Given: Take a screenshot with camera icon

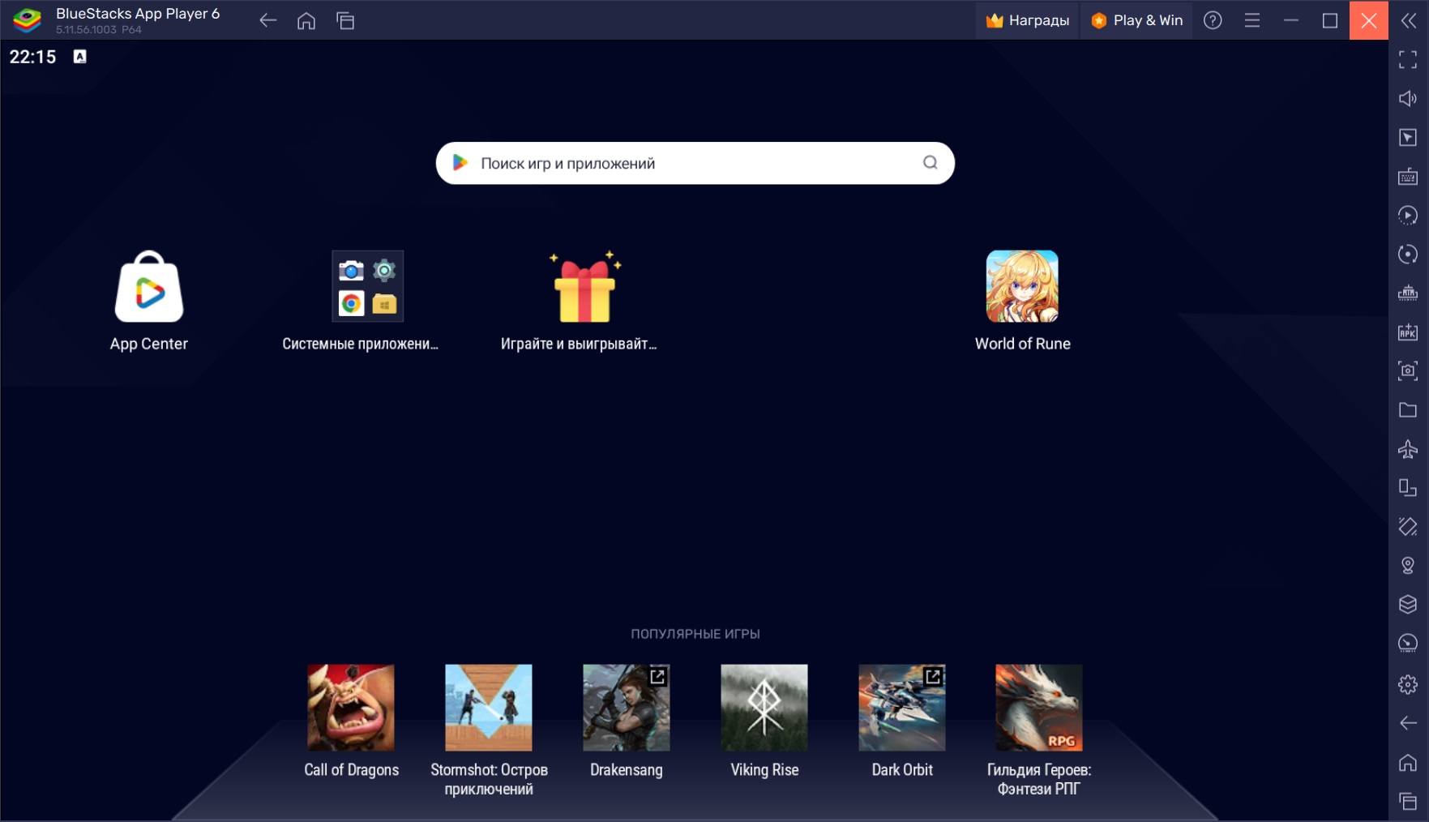Looking at the screenshot, I should click(1409, 370).
